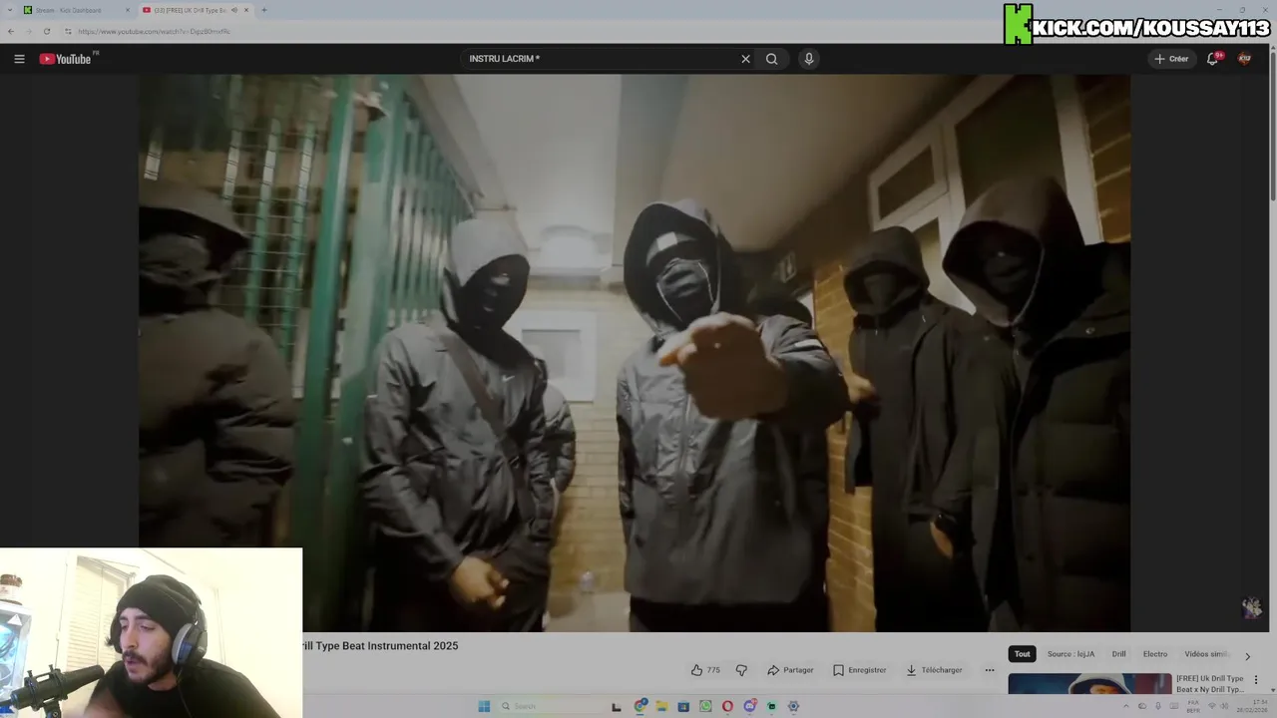Viewport: 1277px width, 718px height.
Task: Click the video player to pause
Action: (x=635, y=353)
